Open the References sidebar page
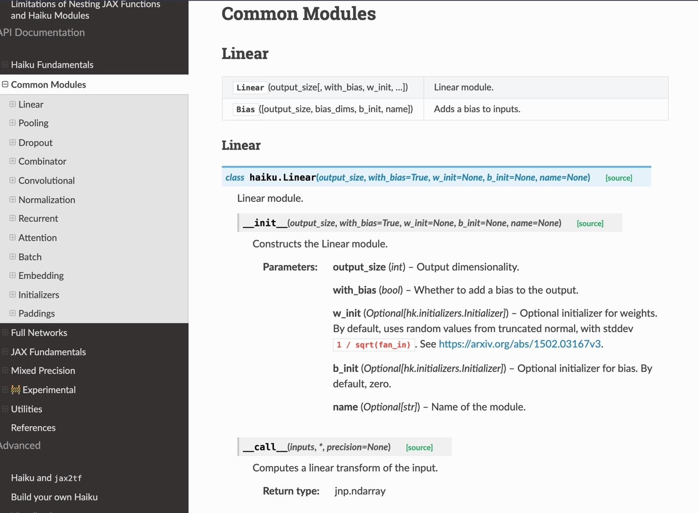Viewport: 698px width, 513px height. pyautogui.click(x=33, y=428)
